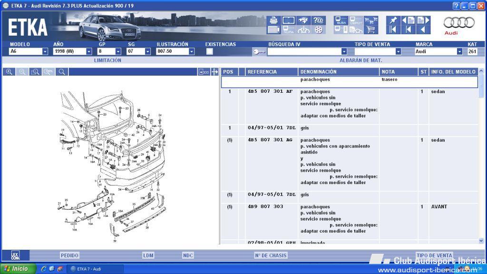The height and width of the screenshot is (274, 487).
Task: Zoom in on the illustration
Action: coord(9,72)
